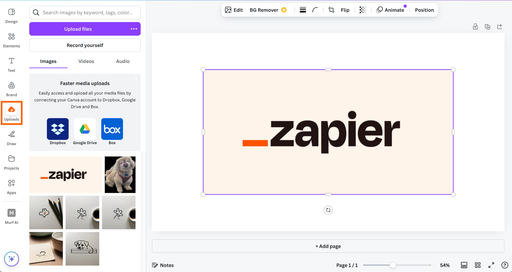
Task: Open corner rounding option
Action: tap(315, 10)
